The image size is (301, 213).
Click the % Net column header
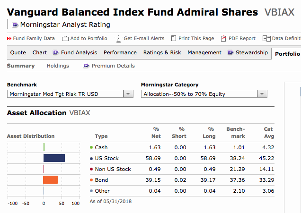tap(156, 133)
